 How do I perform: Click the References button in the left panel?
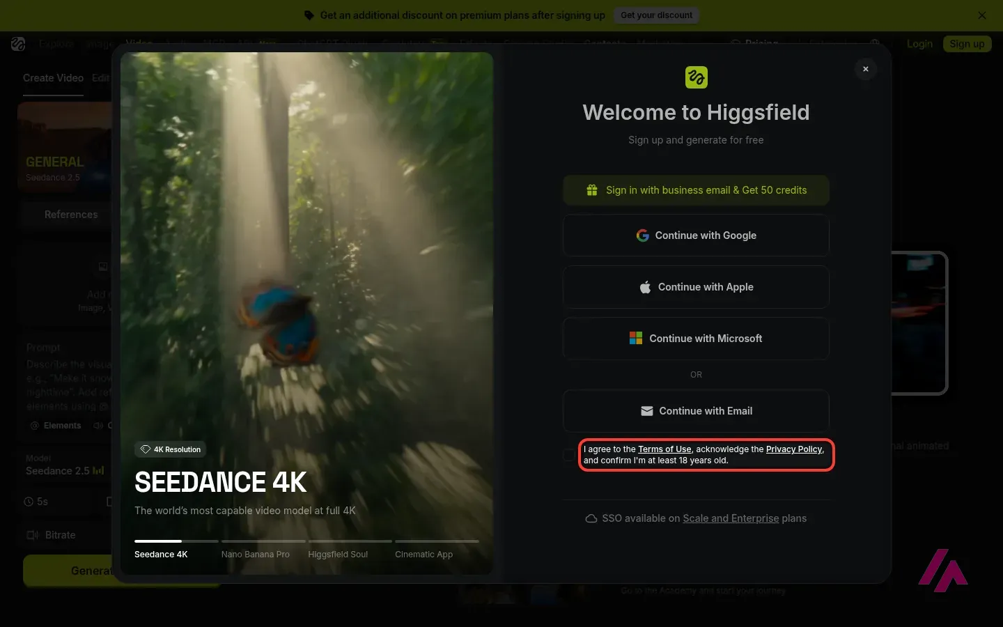(71, 215)
